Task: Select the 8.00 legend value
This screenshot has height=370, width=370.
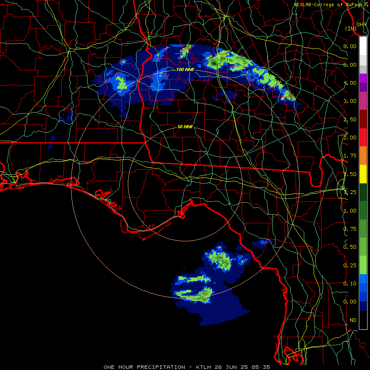Action: tap(350, 46)
